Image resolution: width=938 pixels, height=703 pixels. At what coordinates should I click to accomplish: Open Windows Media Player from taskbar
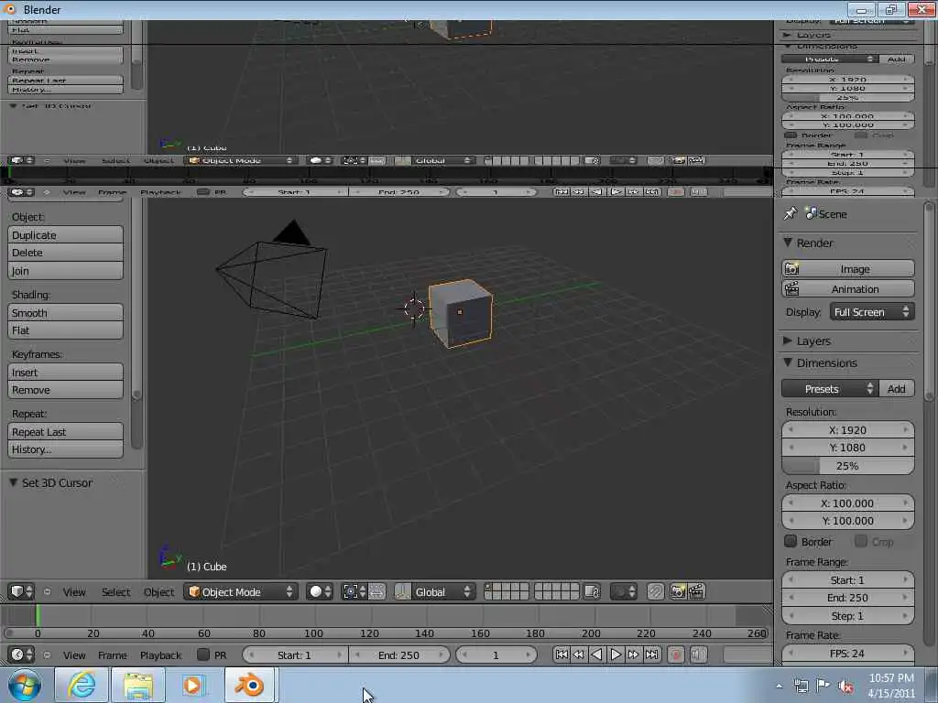pos(193,685)
